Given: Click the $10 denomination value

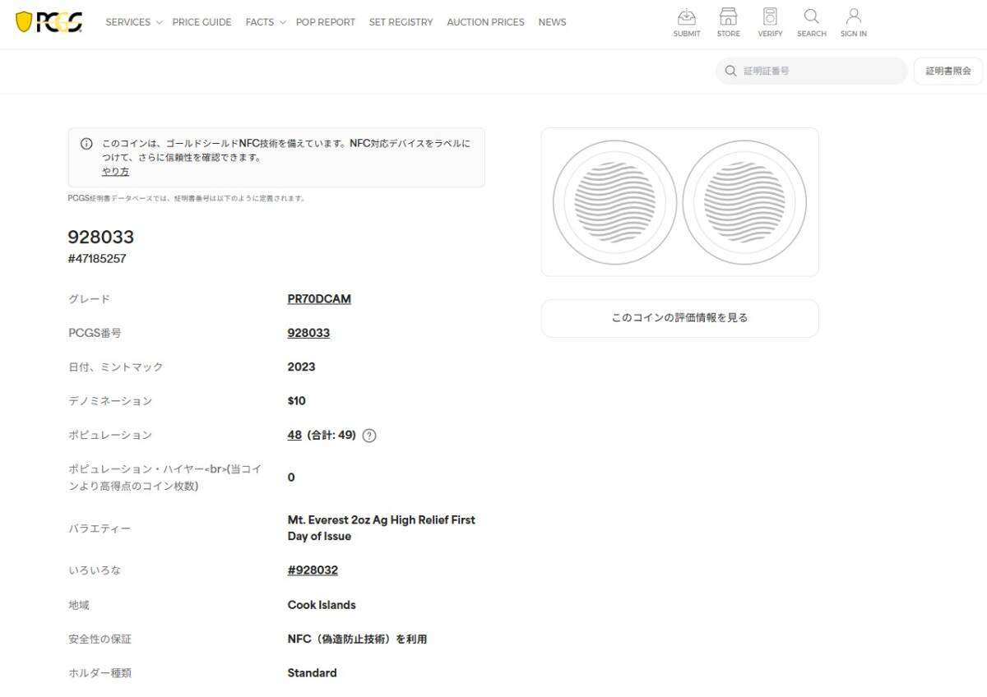Looking at the screenshot, I should point(296,401).
